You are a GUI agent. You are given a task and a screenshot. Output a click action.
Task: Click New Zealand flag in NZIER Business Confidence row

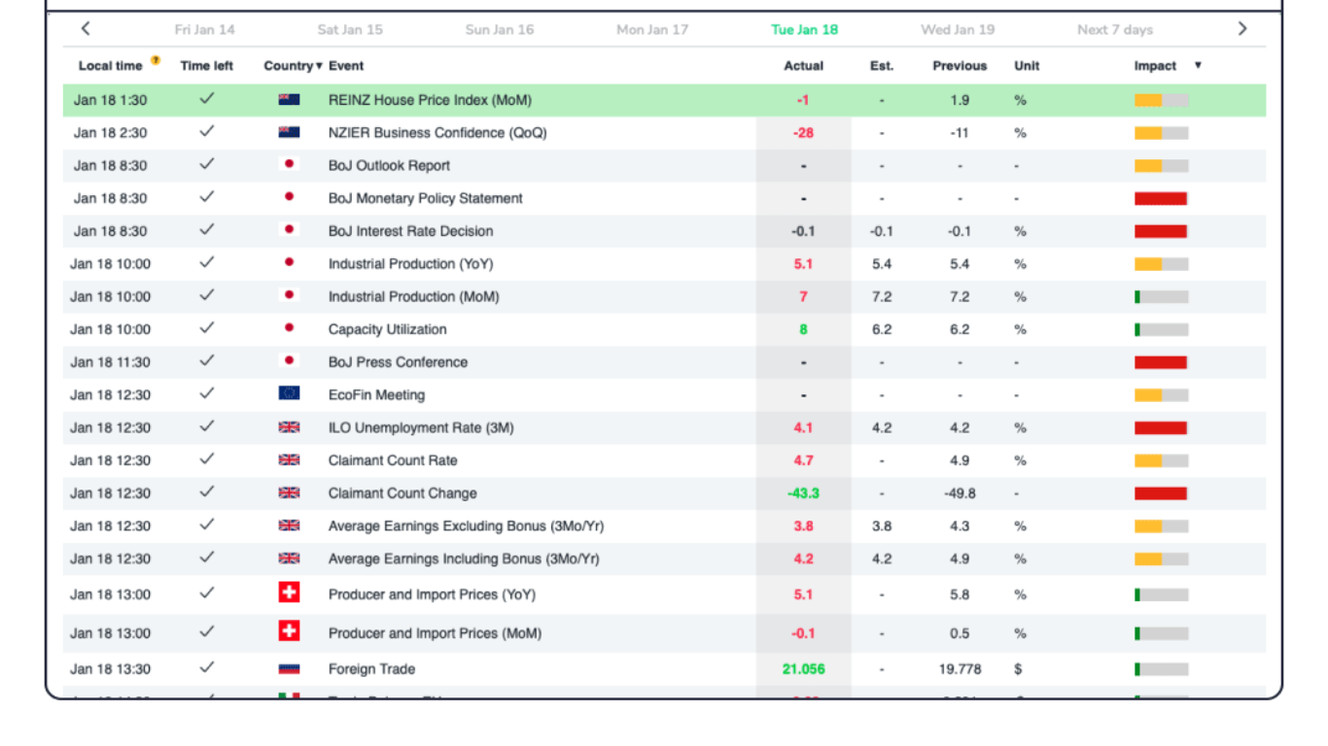[x=289, y=132]
